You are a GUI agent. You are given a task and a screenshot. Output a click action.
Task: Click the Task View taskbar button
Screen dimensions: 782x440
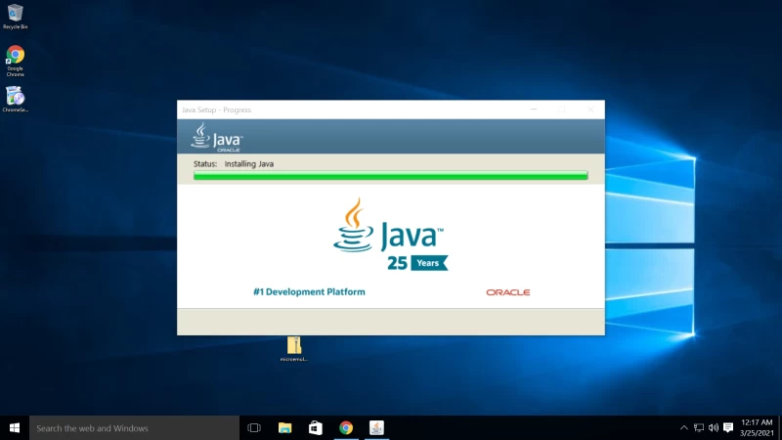click(x=254, y=427)
